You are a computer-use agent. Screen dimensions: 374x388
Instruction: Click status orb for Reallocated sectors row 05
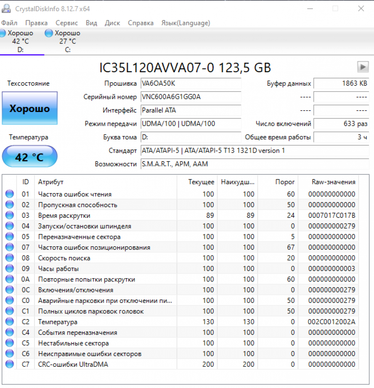click(9, 237)
